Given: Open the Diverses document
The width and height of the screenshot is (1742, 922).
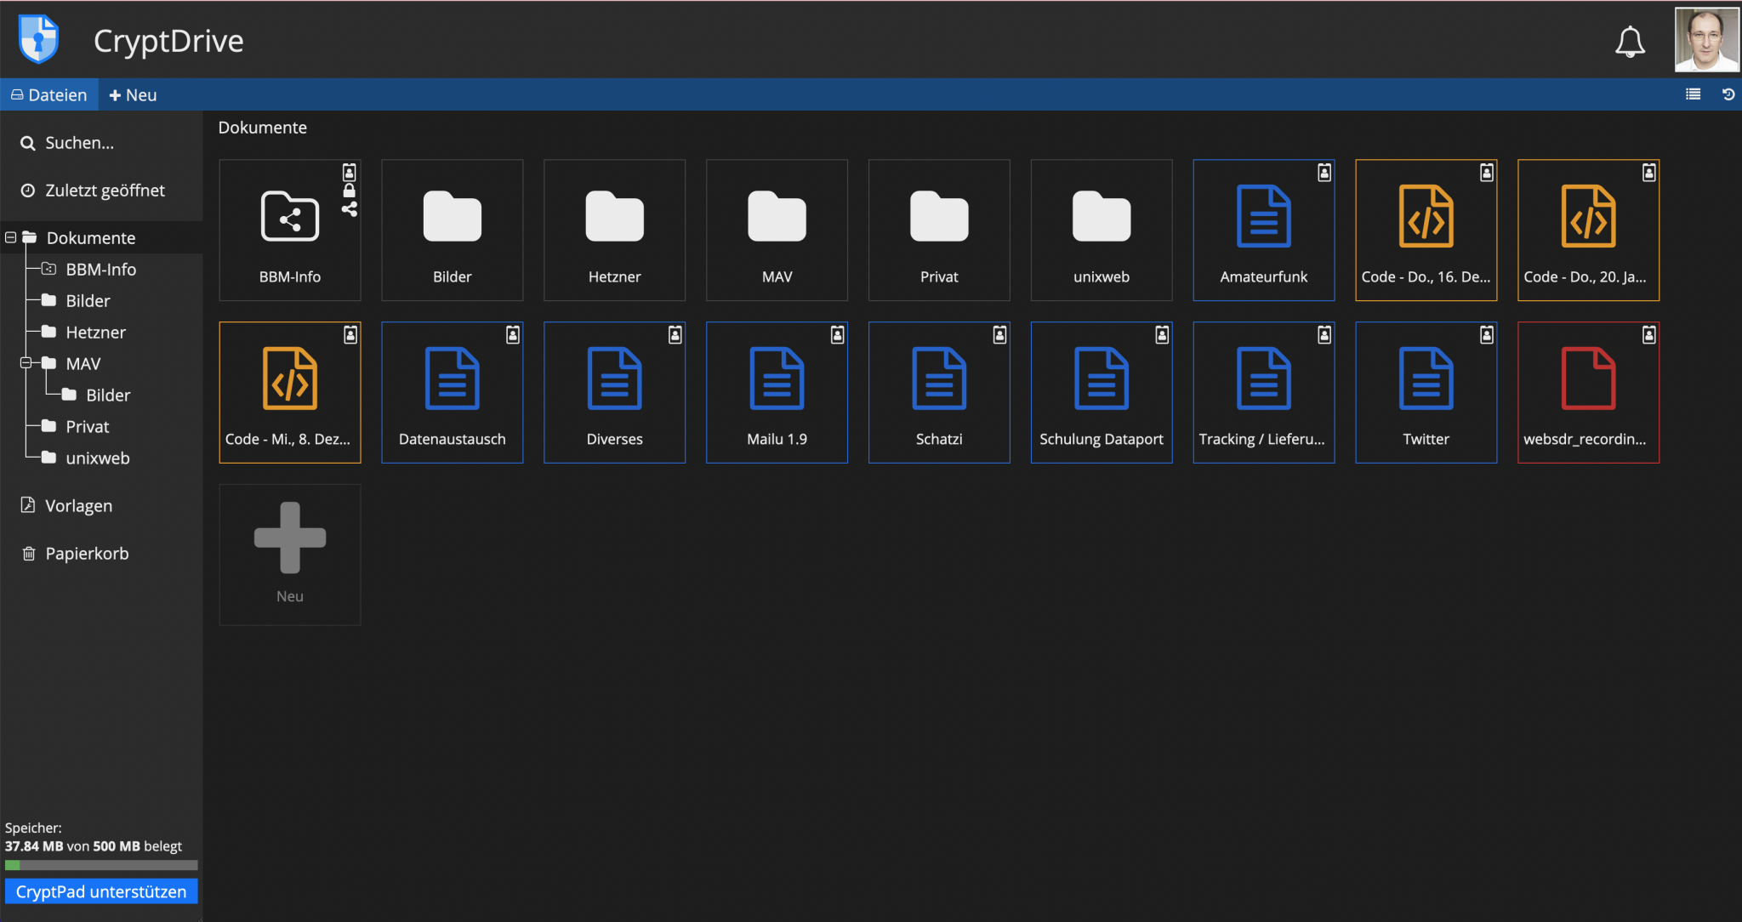Looking at the screenshot, I should tap(615, 393).
